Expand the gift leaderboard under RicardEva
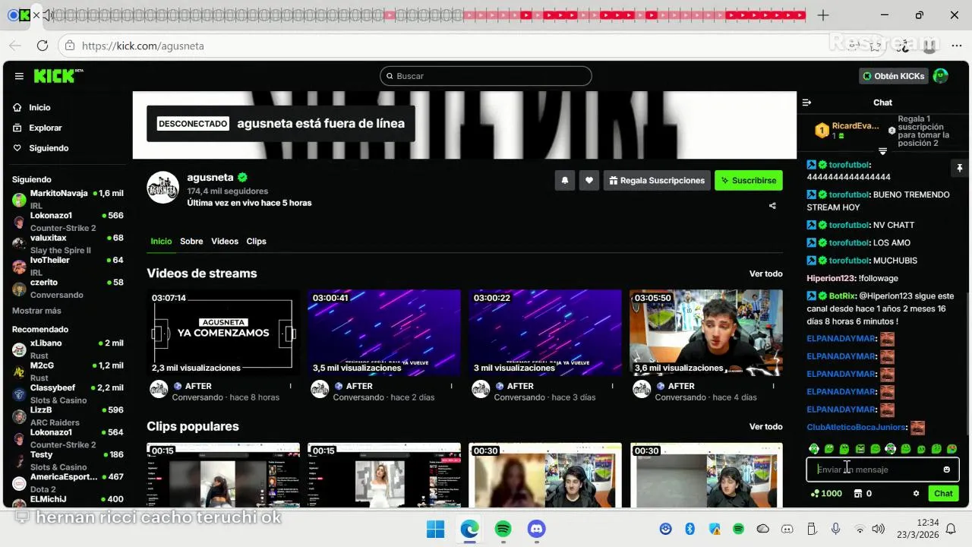972x547 pixels. click(882, 151)
